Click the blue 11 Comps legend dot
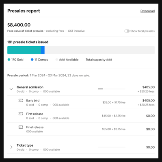Image resolution: width=162 pixels, height=162 pixels. 32,60
